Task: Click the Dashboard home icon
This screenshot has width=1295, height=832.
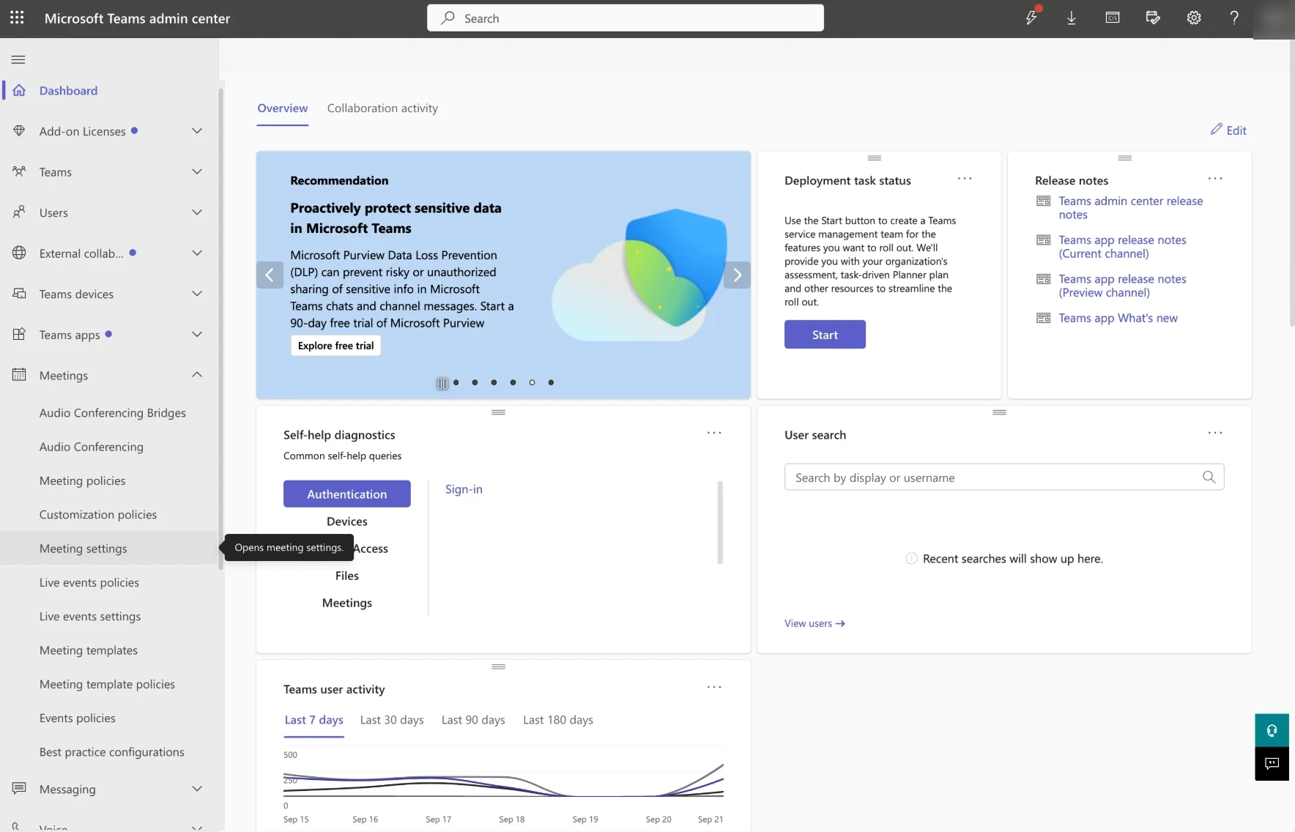Action: 19,90
